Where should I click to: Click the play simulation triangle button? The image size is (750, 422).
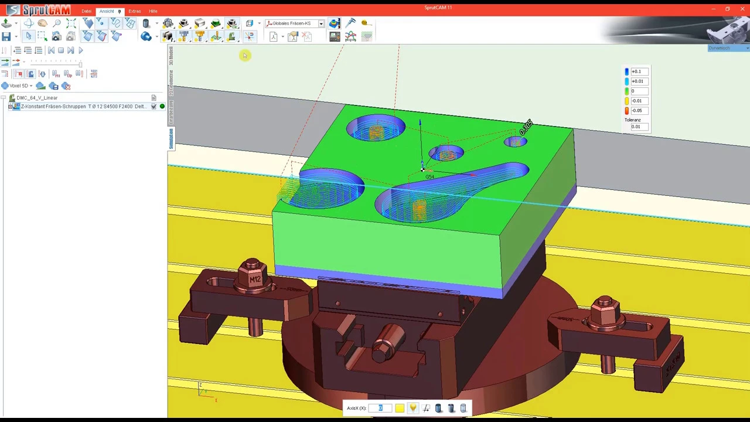click(81, 50)
